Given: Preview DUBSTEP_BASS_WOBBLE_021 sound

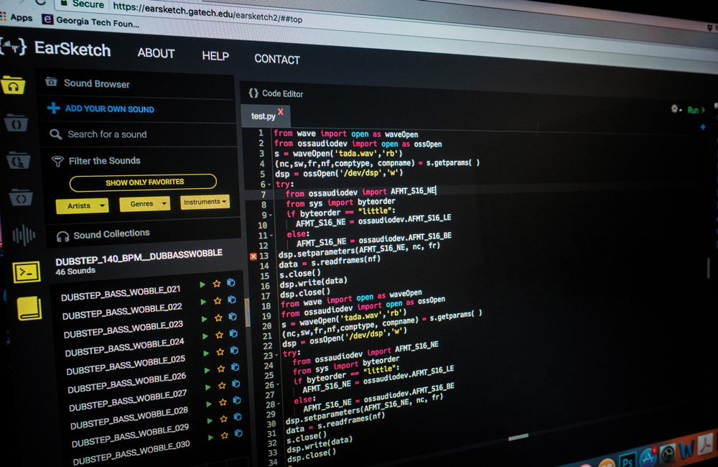Looking at the screenshot, I should pyautogui.click(x=202, y=285).
